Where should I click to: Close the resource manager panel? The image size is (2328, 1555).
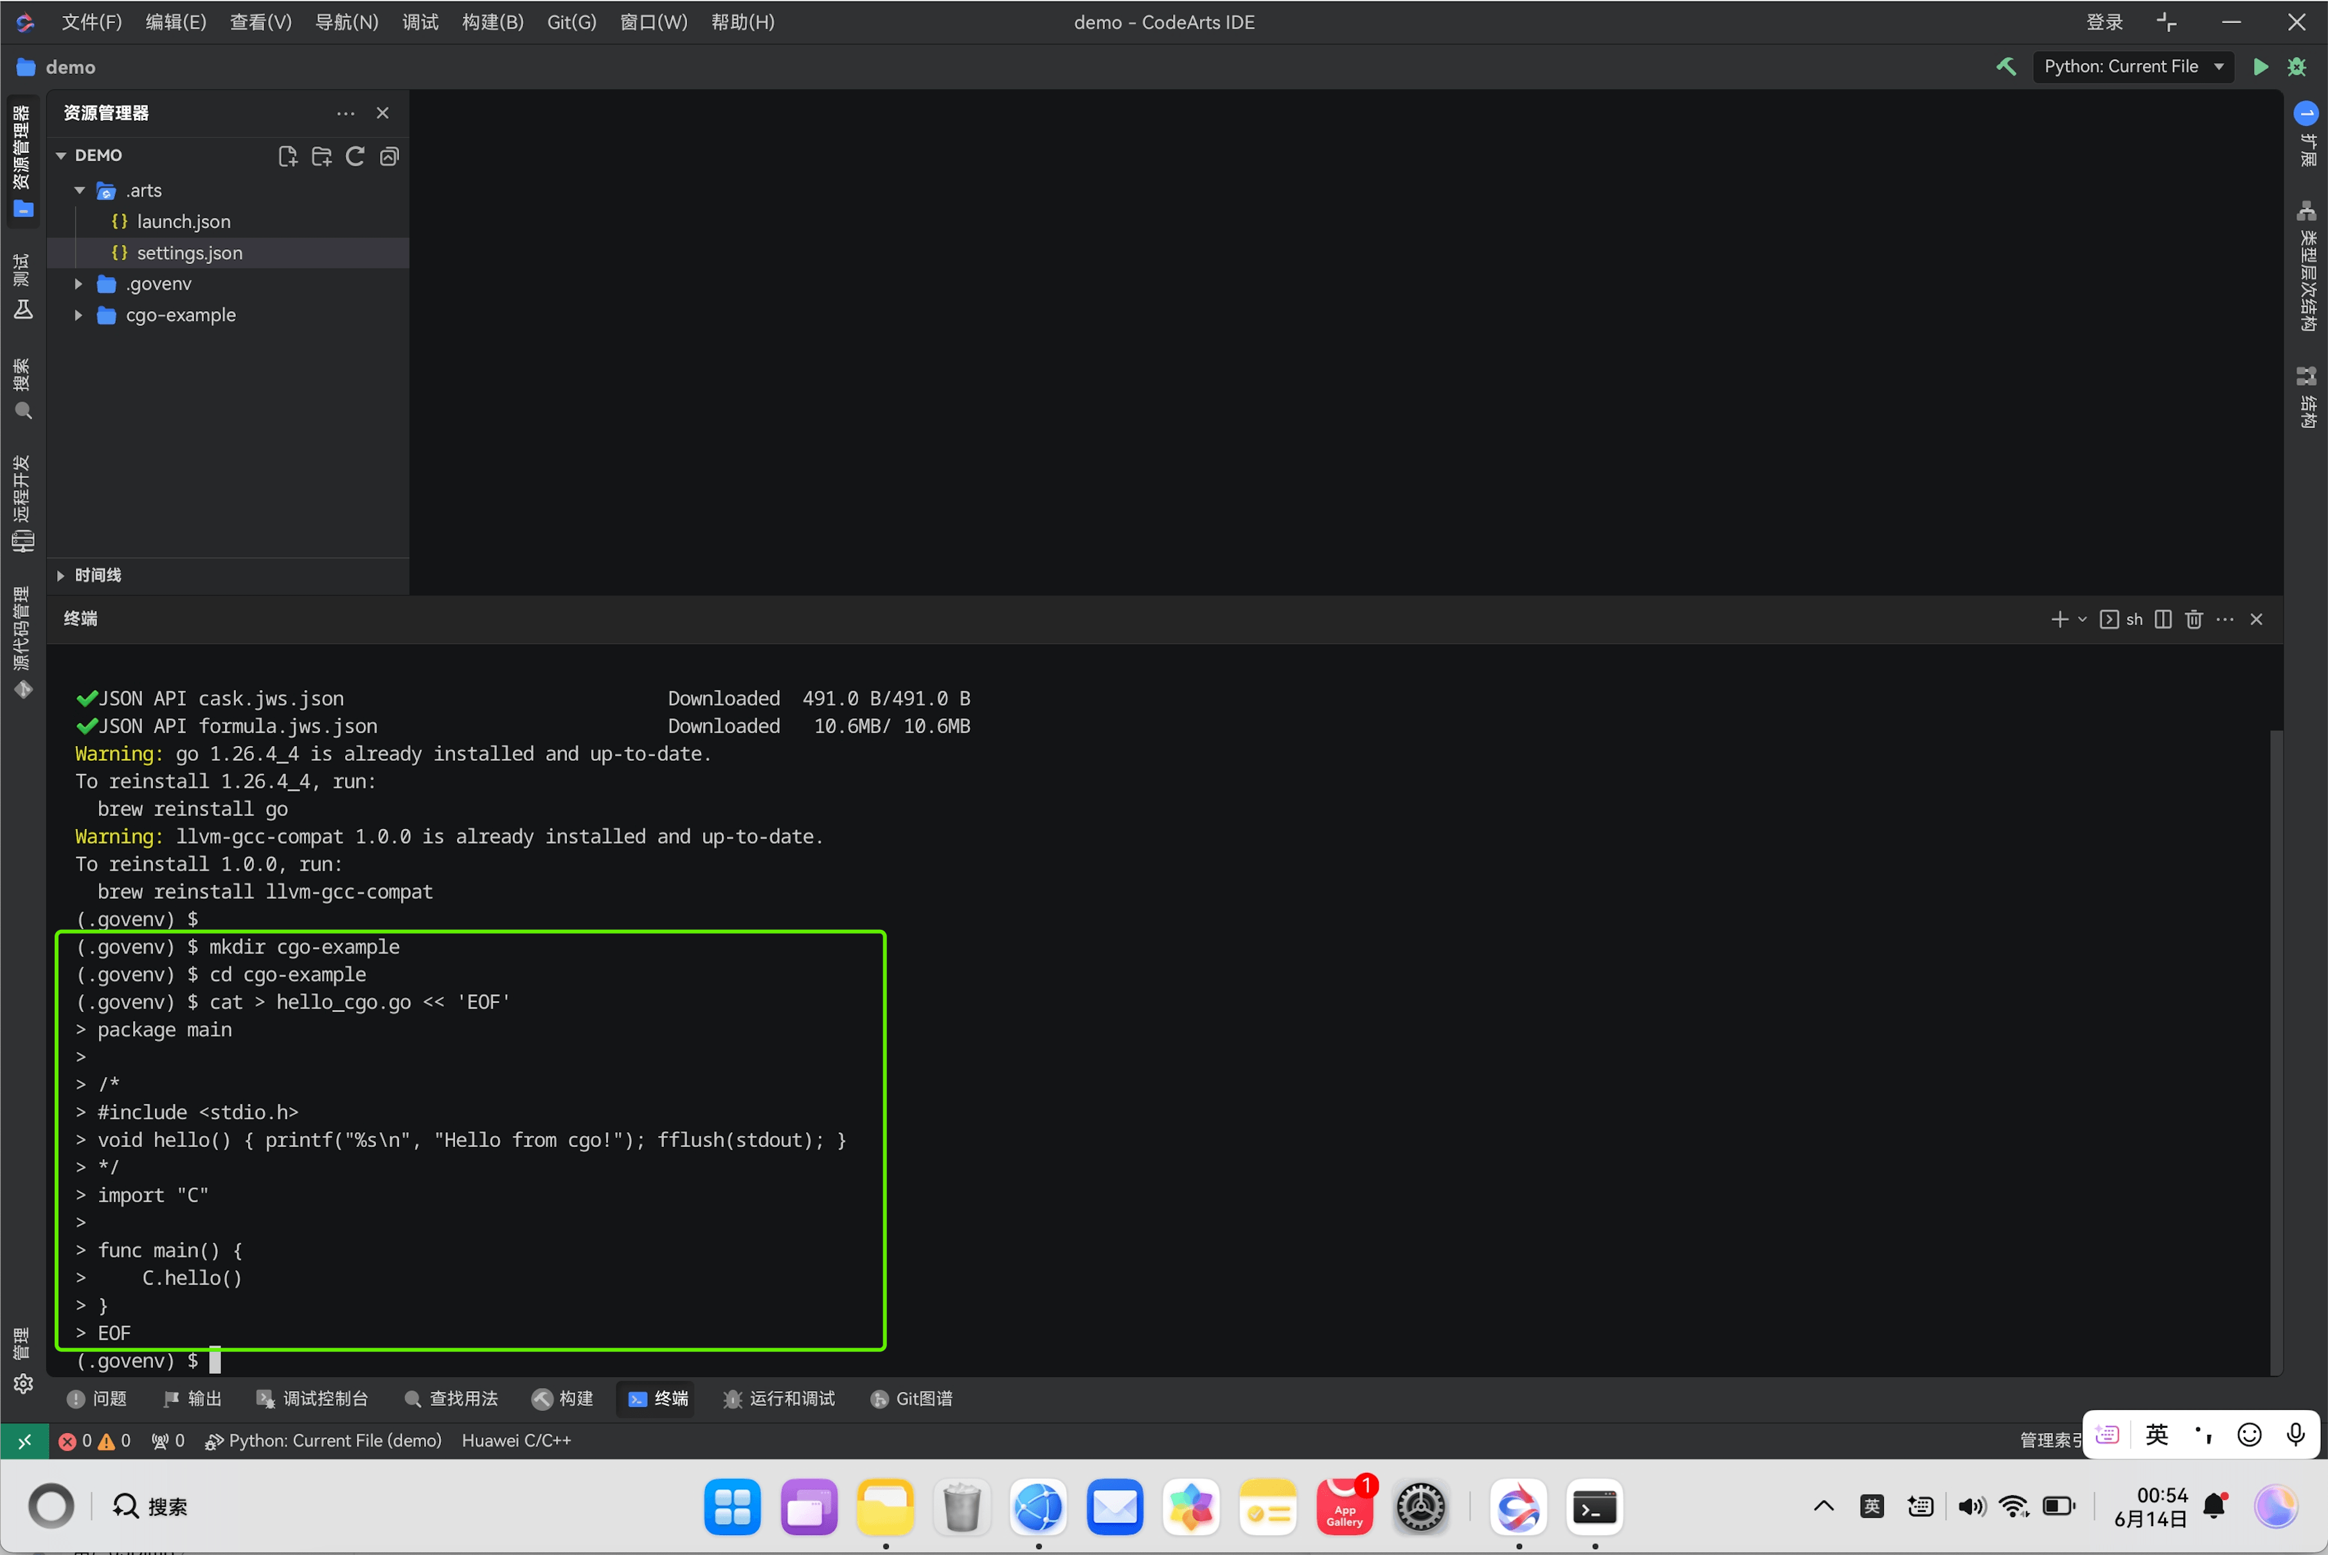(383, 113)
